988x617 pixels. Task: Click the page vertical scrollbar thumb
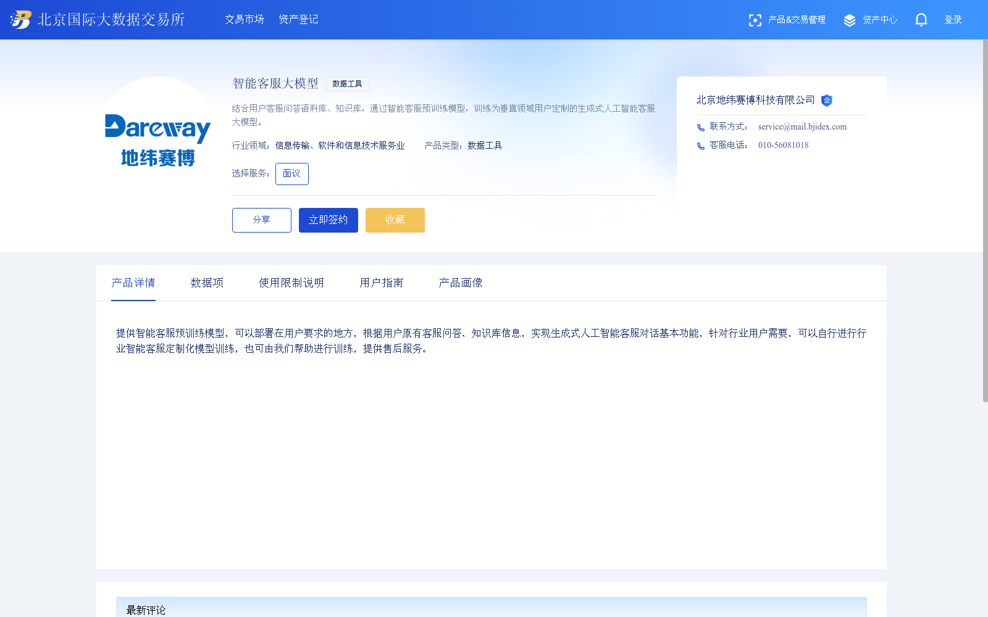(x=985, y=221)
